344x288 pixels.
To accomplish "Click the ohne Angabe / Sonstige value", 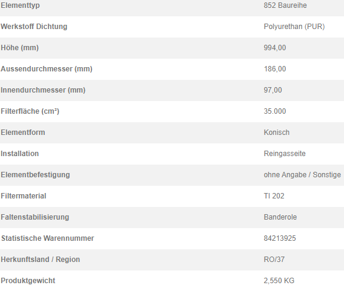I will pos(302,175).
